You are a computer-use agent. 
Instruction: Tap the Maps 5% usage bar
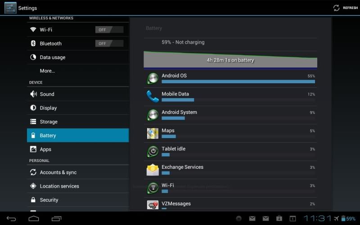tap(169, 136)
